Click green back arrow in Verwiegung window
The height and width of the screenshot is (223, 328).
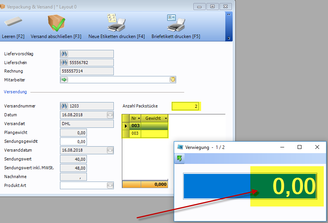[x=180, y=159]
